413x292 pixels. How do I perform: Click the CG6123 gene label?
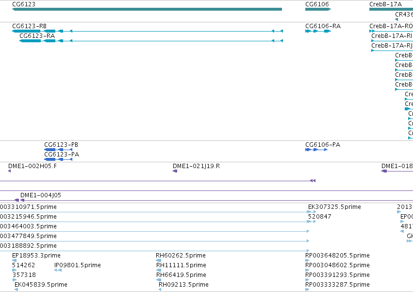24,4
